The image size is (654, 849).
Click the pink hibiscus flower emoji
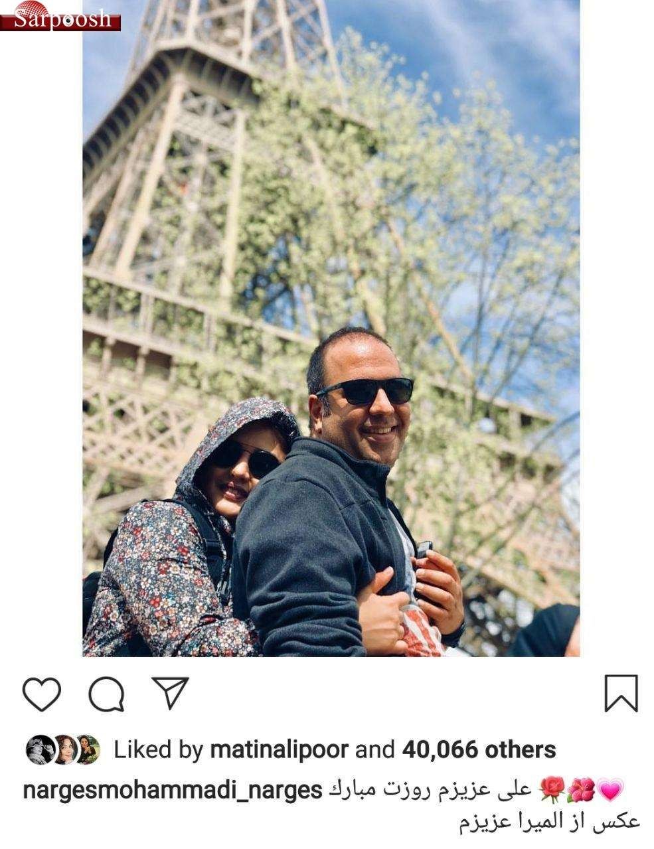tap(582, 789)
